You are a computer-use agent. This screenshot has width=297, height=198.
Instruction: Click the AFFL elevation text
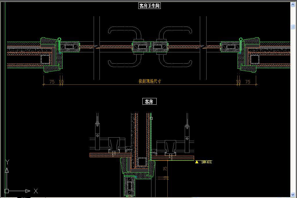(x=207, y=162)
